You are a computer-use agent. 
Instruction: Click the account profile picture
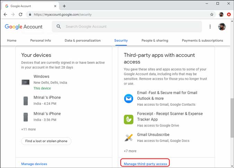coord(222,27)
